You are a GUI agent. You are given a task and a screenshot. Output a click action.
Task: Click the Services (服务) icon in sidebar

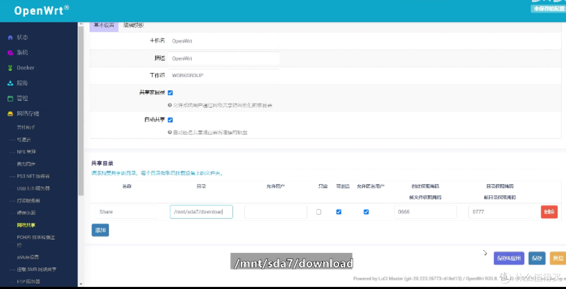(10, 83)
